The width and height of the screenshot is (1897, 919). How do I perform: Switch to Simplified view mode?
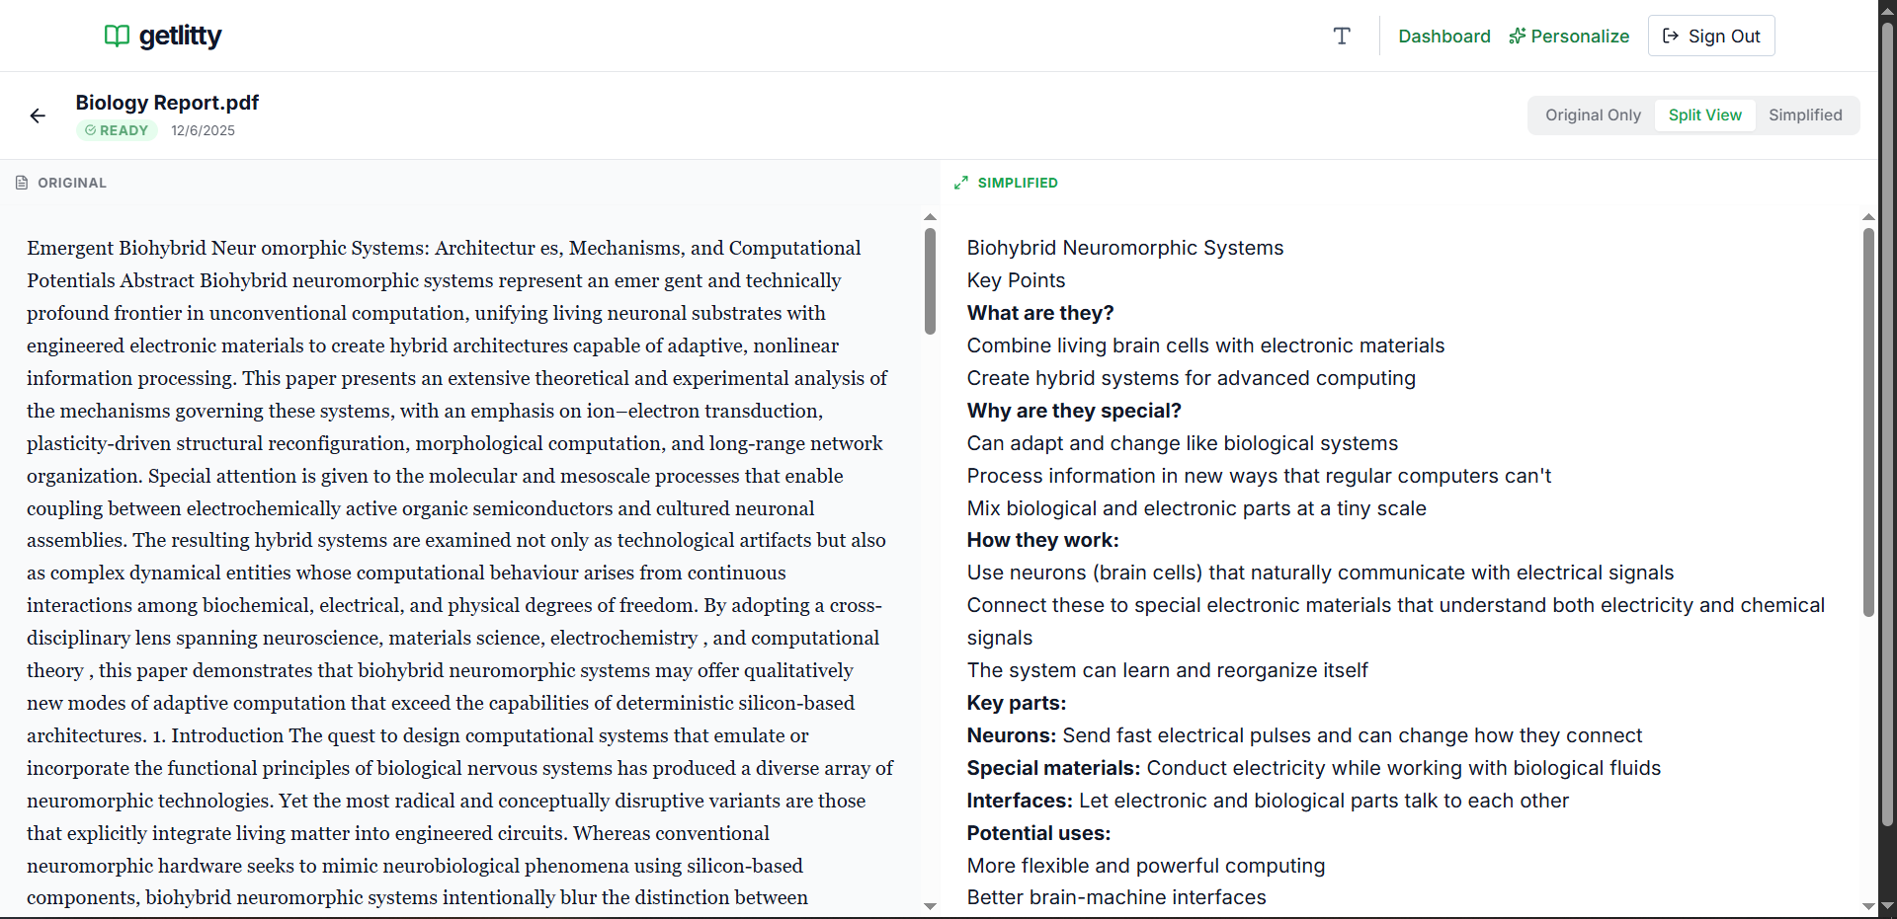click(1805, 115)
